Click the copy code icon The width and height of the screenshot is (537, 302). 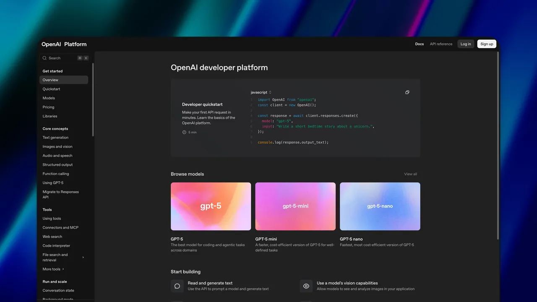tap(407, 92)
